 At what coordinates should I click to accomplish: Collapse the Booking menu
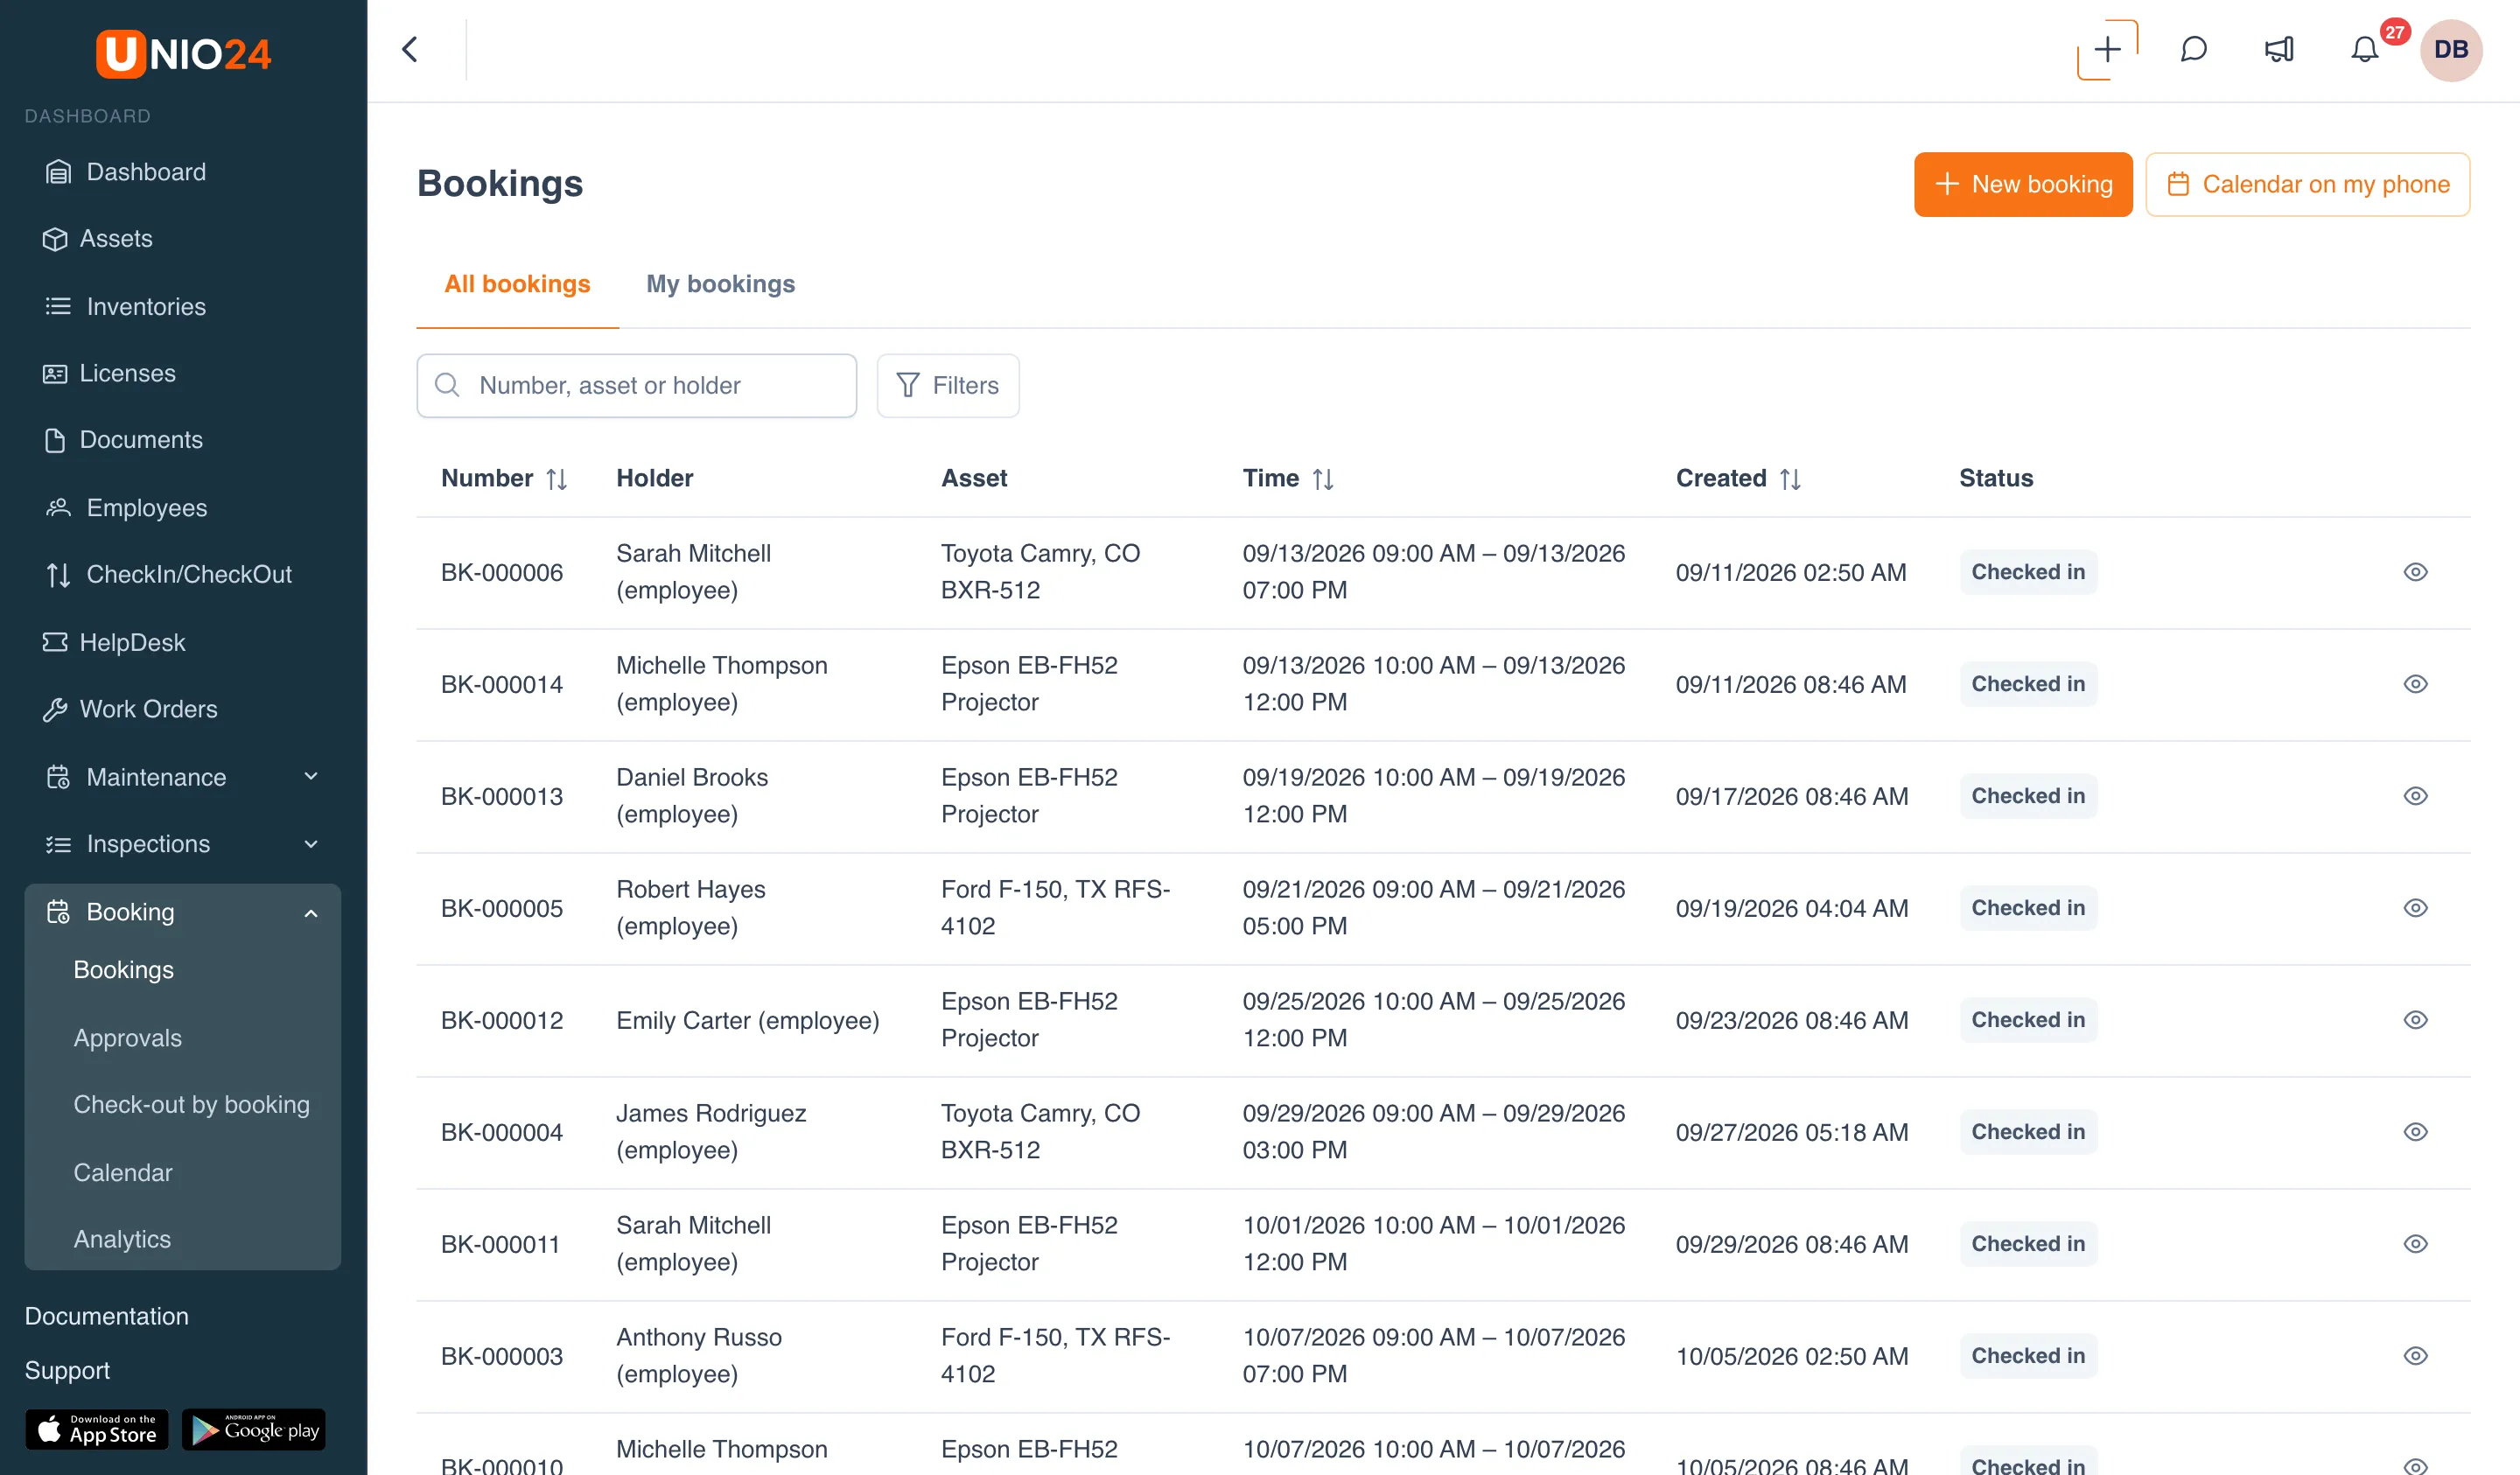click(183, 912)
